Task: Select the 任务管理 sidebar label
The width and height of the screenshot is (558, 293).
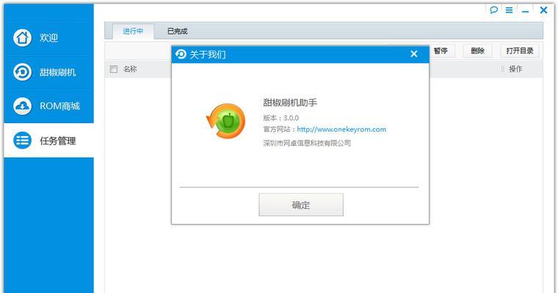Action: 58,141
